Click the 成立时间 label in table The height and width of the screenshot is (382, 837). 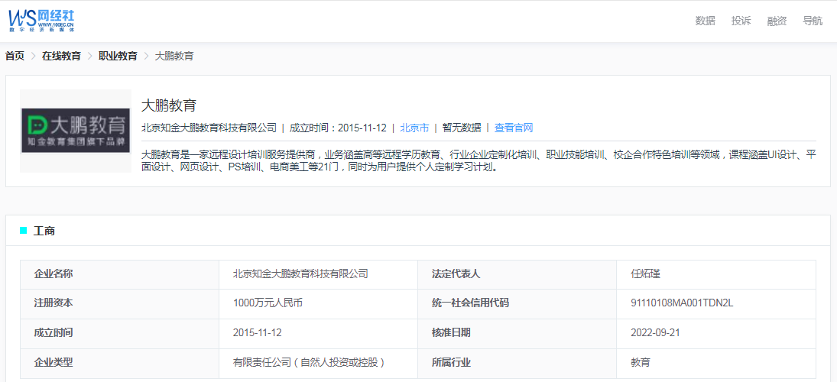click(54, 333)
